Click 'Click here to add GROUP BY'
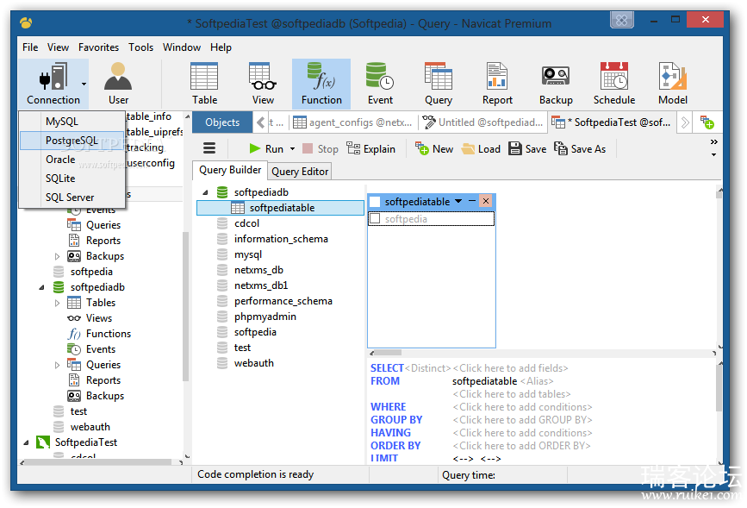Image resolution: width=747 pixels, height=508 pixels. click(522, 420)
